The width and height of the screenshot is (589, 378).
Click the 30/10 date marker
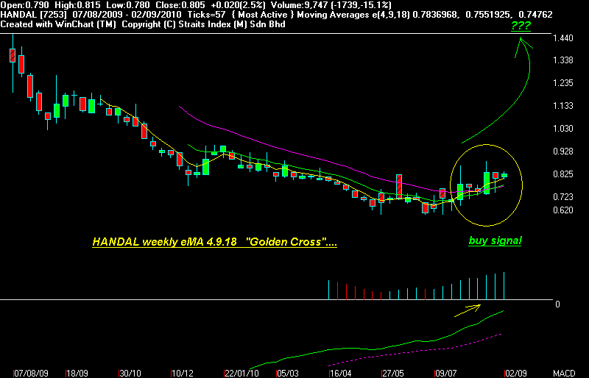pos(130,374)
